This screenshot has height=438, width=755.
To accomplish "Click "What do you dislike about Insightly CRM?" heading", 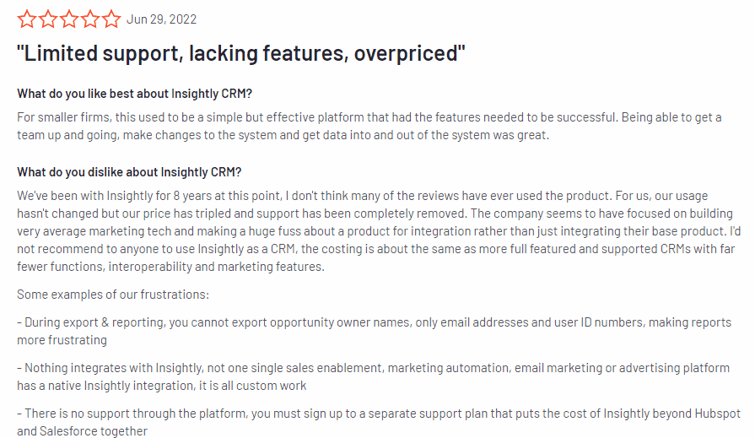I will tap(129, 172).
